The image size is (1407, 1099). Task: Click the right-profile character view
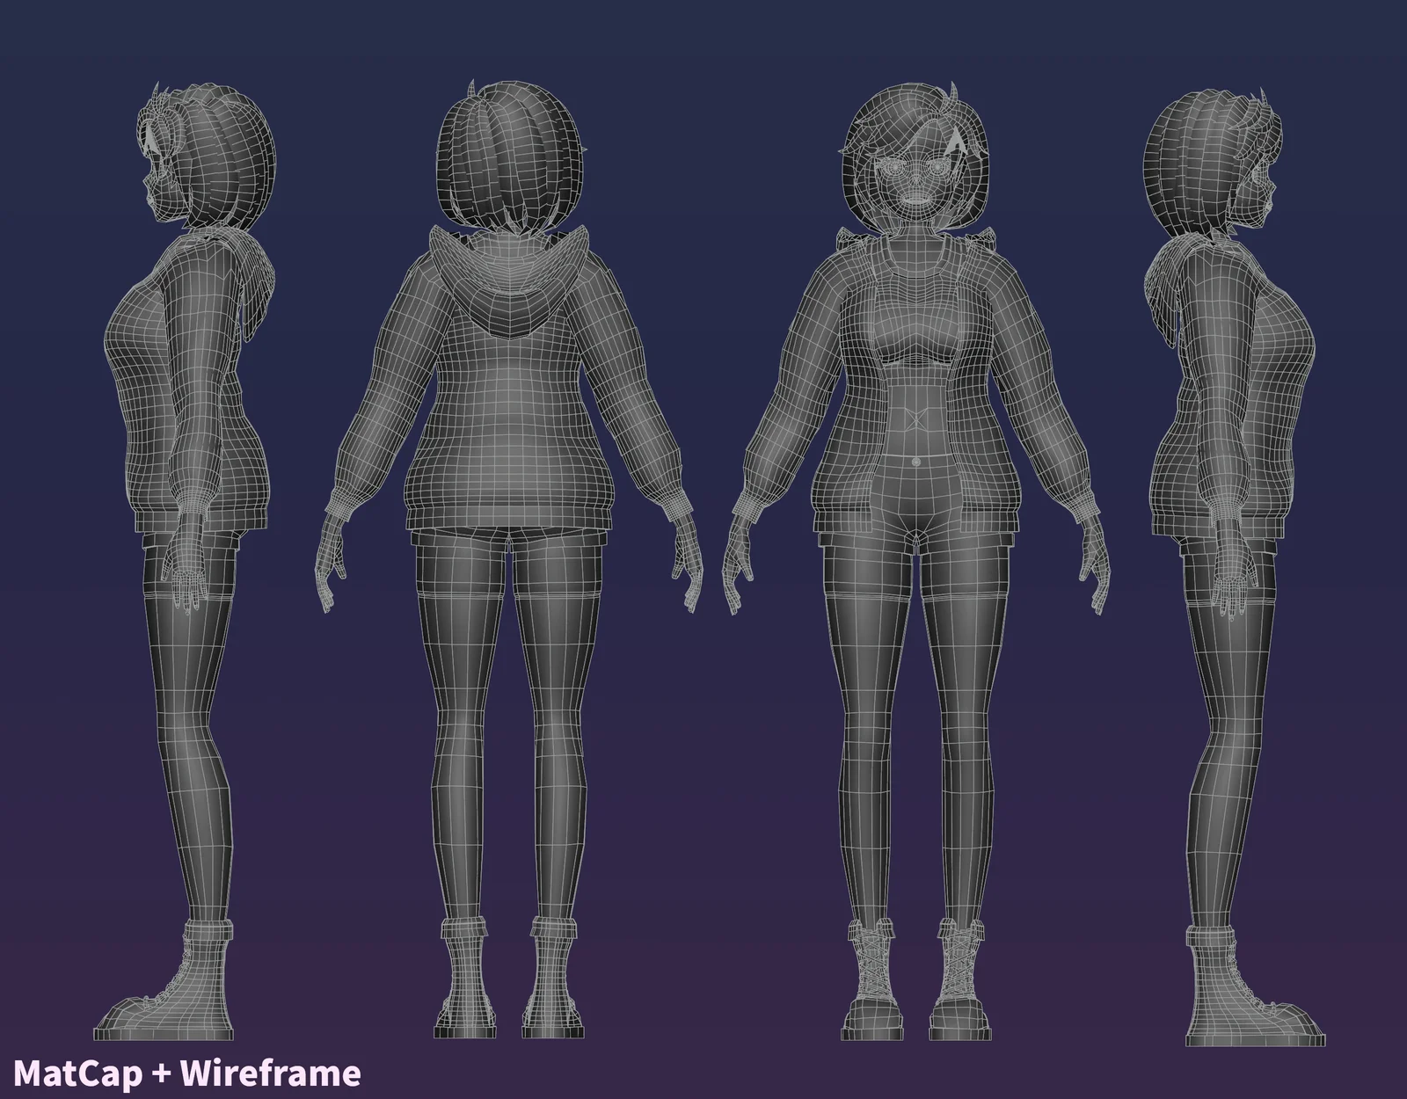tap(1231, 528)
